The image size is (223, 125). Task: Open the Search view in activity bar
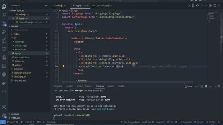click(x=4, y=15)
